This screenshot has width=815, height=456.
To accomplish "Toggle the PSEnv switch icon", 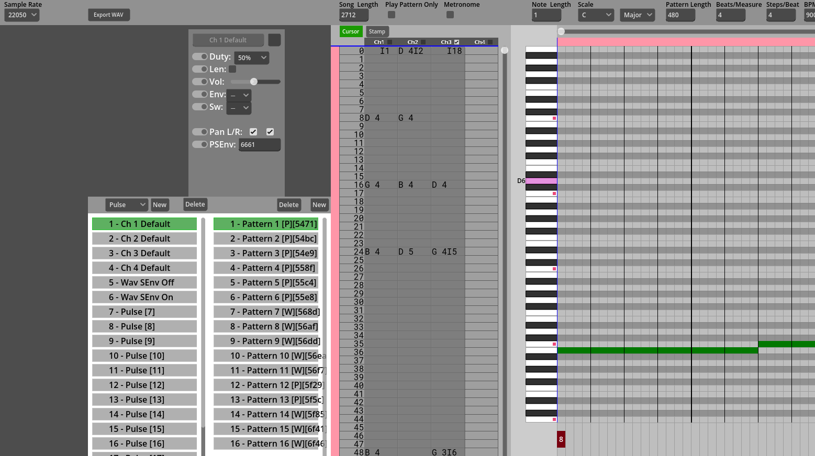I will pos(199,144).
